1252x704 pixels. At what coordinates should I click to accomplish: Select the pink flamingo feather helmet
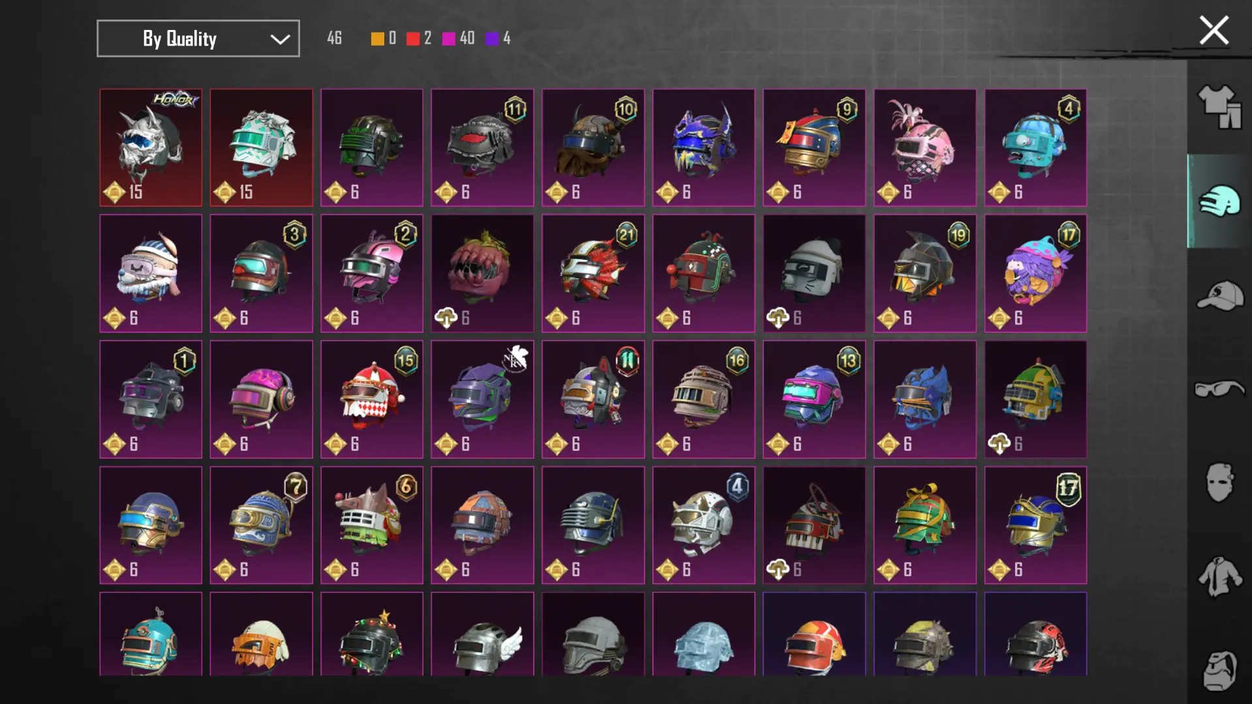point(924,147)
